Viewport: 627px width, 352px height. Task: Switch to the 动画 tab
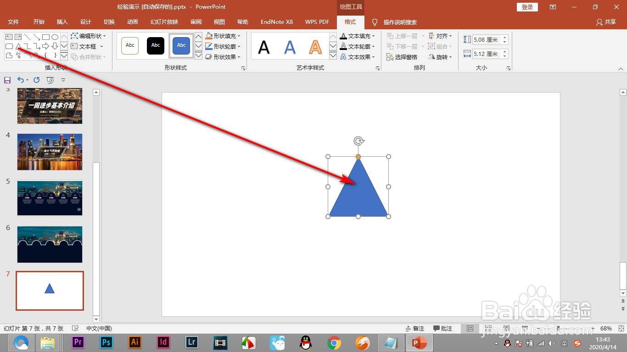point(133,22)
